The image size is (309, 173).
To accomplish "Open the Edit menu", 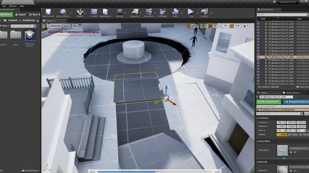I will 4,6.
